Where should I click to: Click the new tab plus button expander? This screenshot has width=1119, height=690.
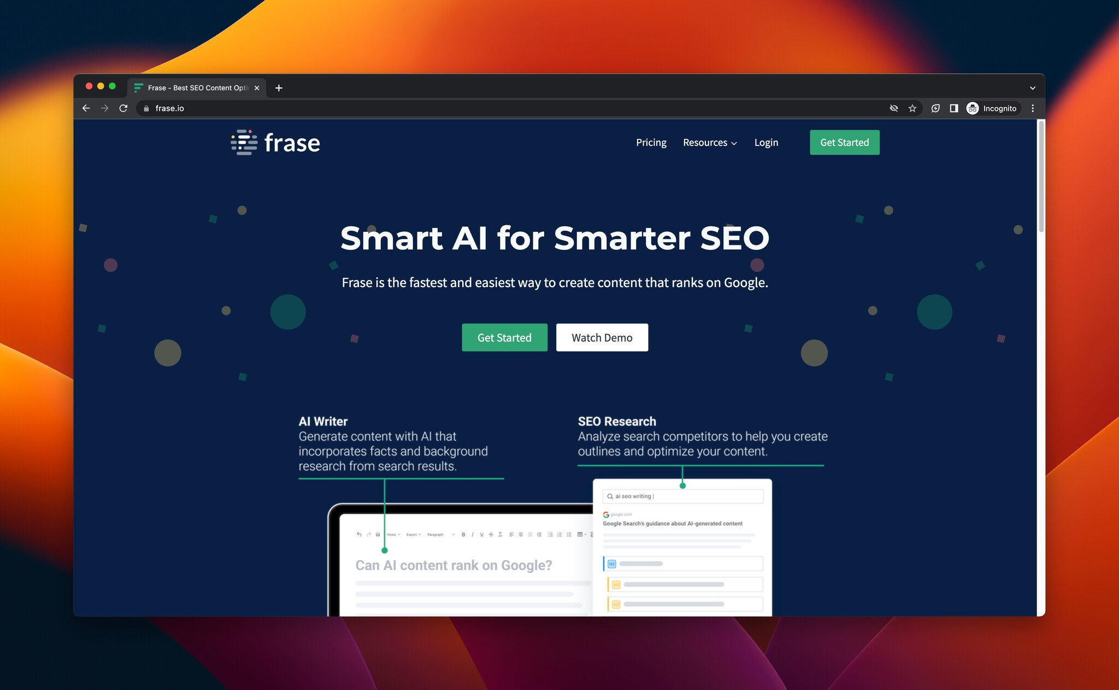point(278,87)
